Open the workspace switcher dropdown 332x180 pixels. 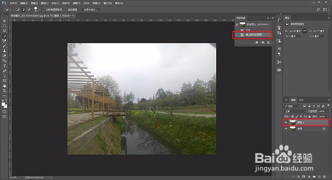(326, 10)
